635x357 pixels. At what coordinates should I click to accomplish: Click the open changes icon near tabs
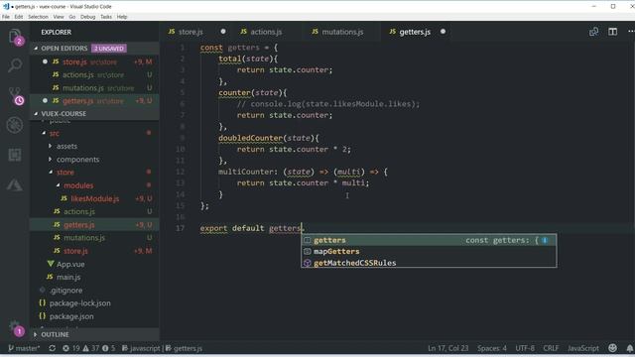click(594, 32)
